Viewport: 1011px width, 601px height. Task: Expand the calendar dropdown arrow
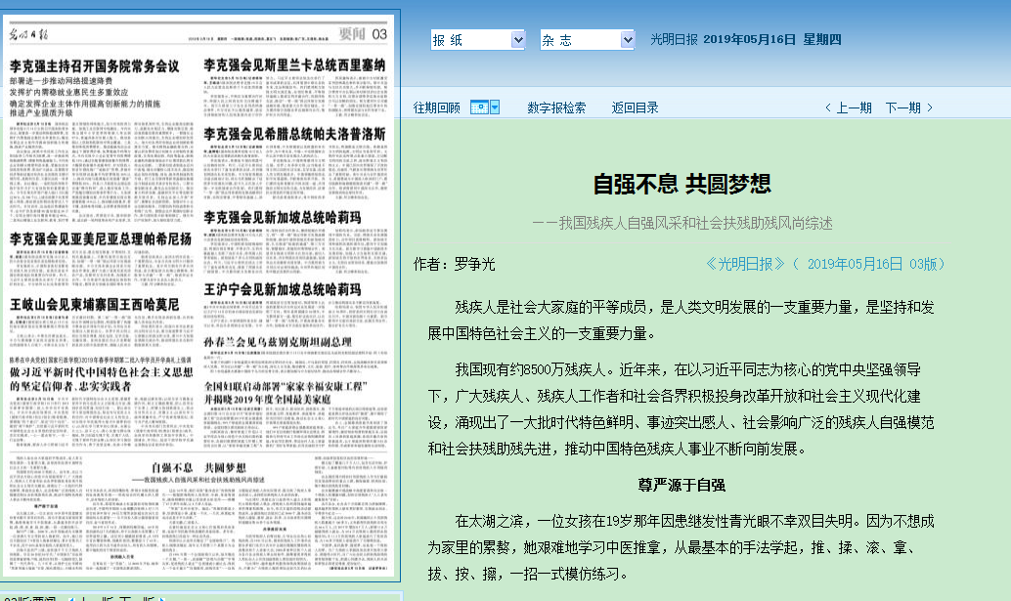pos(495,107)
